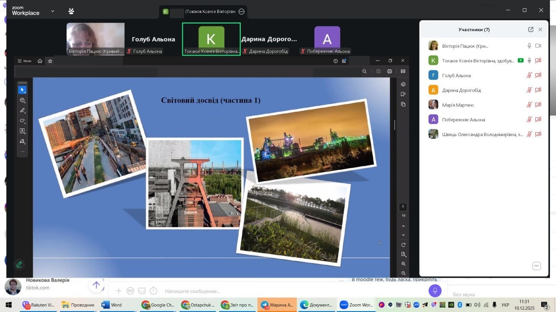556x312 pixels.
Task: Select the highlighter pen tool
Action: click(x=23, y=110)
